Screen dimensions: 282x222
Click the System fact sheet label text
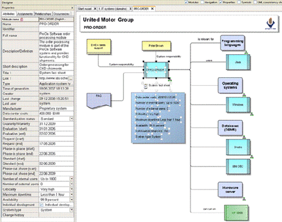coord(159,85)
